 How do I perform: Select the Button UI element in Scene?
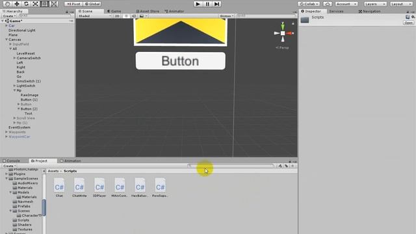tap(181, 61)
